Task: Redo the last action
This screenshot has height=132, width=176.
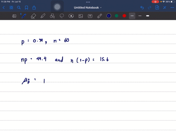Action: [x=150, y=8]
